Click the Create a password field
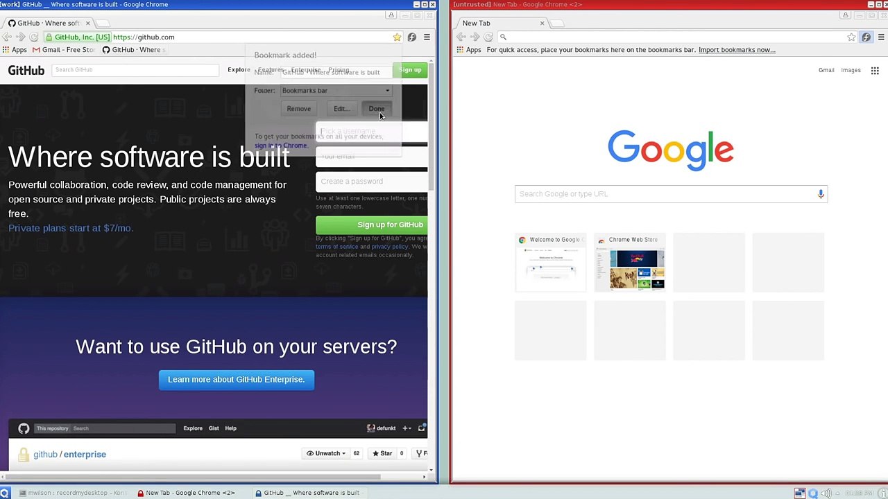This screenshot has height=499, width=888. click(x=372, y=182)
